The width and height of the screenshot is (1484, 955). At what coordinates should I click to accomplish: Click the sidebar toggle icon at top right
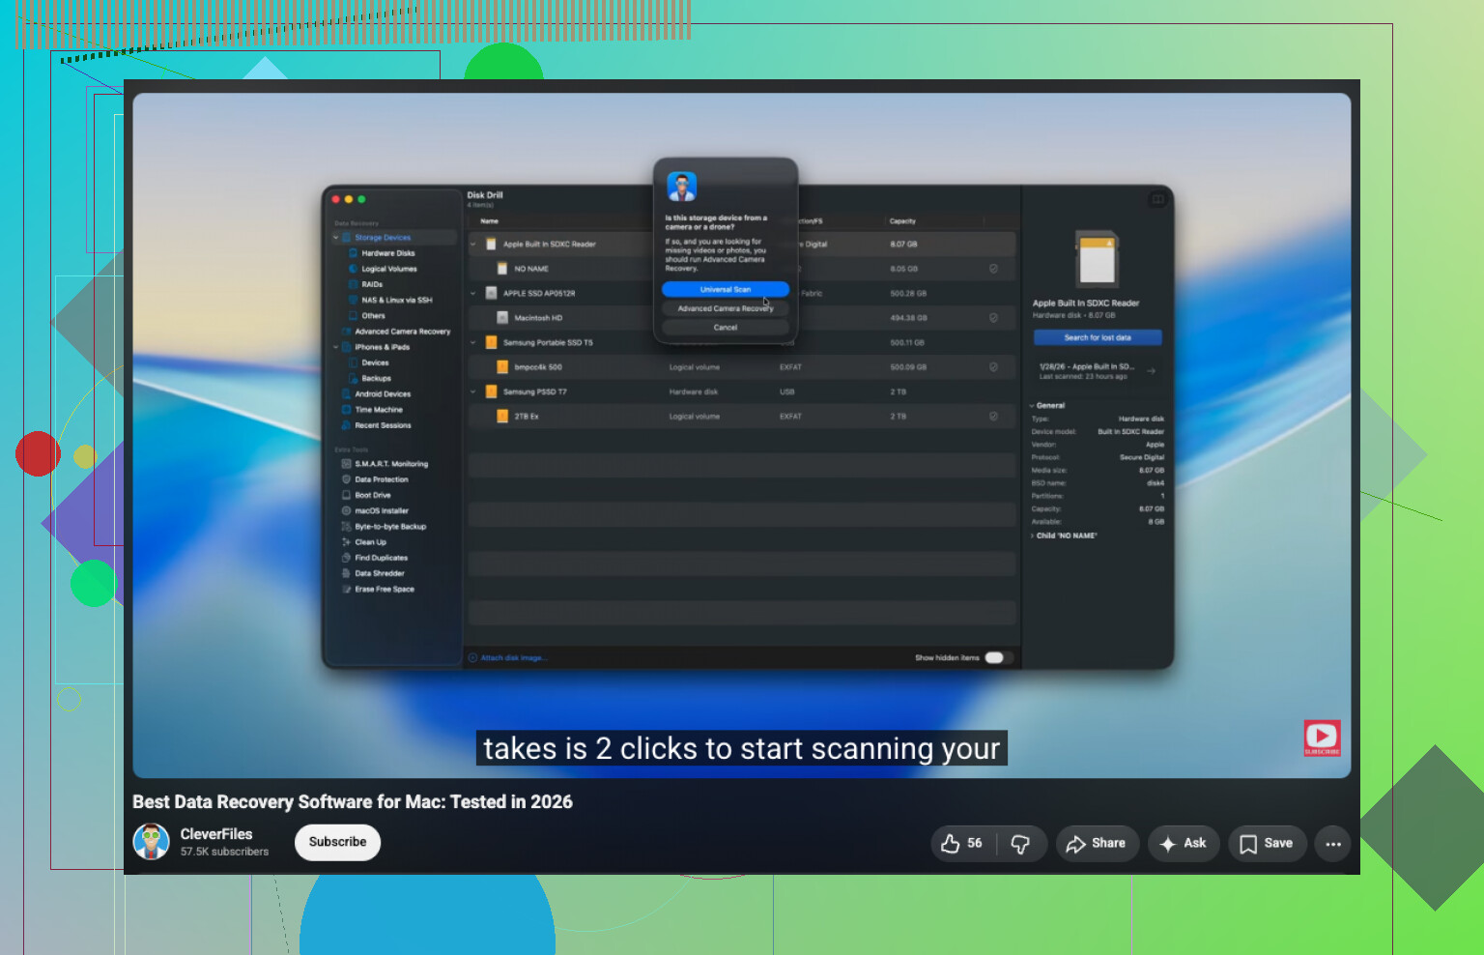point(1157,199)
